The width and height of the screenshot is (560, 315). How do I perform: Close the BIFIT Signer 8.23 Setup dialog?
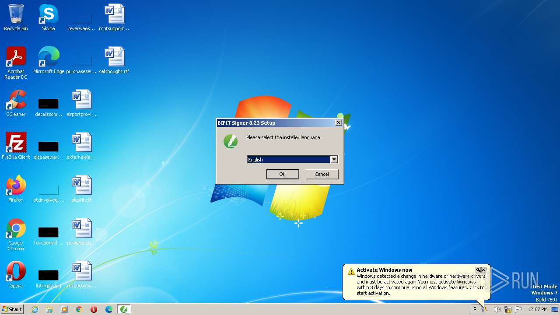pos(338,123)
